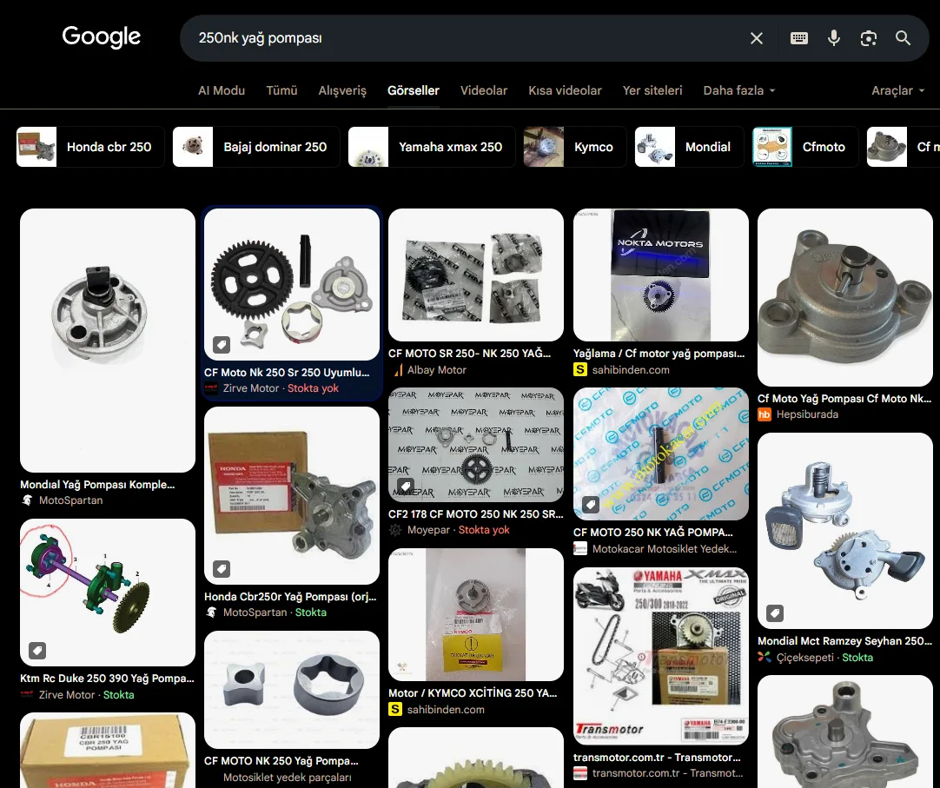Click product tag icon on Mondial Mct Ramzey image
This screenshot has height=788, width=940.
(775, 613)
